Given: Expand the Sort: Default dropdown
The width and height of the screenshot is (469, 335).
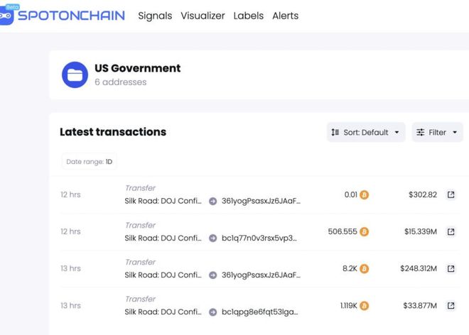Looking at the screenshot, I should pyautogui.click(x=366, y=132).
